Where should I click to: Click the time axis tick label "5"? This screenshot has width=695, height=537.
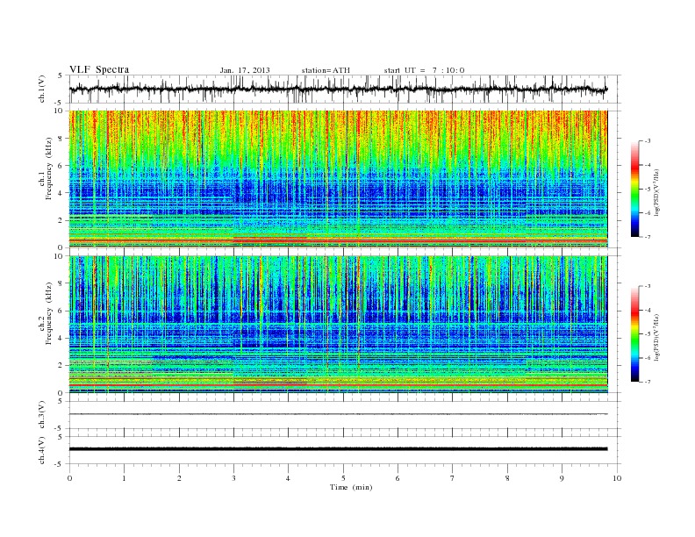[343, 478]
